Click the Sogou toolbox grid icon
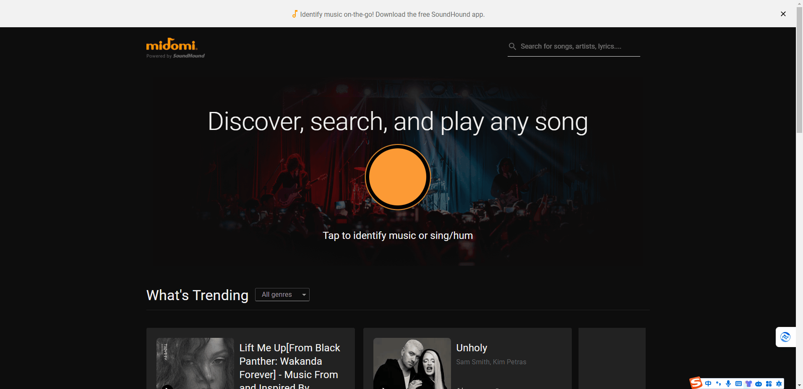The image size is (803, 389). 769,384
